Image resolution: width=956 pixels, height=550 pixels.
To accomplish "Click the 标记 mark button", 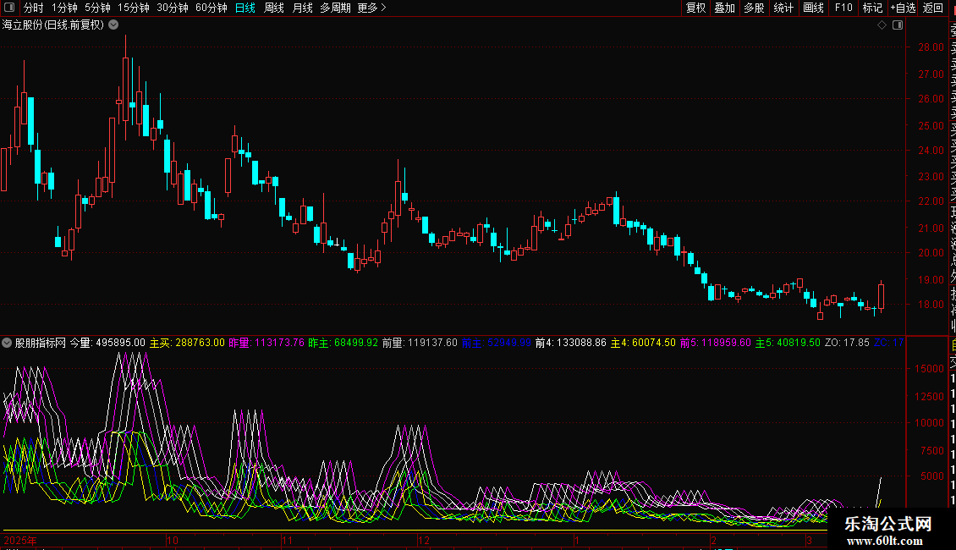I will [872, 8].
